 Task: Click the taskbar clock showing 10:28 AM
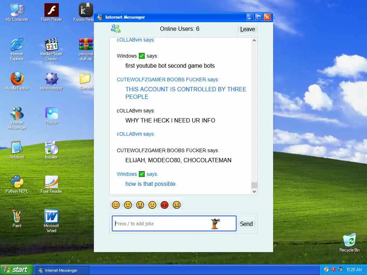[x=354, y=270]
